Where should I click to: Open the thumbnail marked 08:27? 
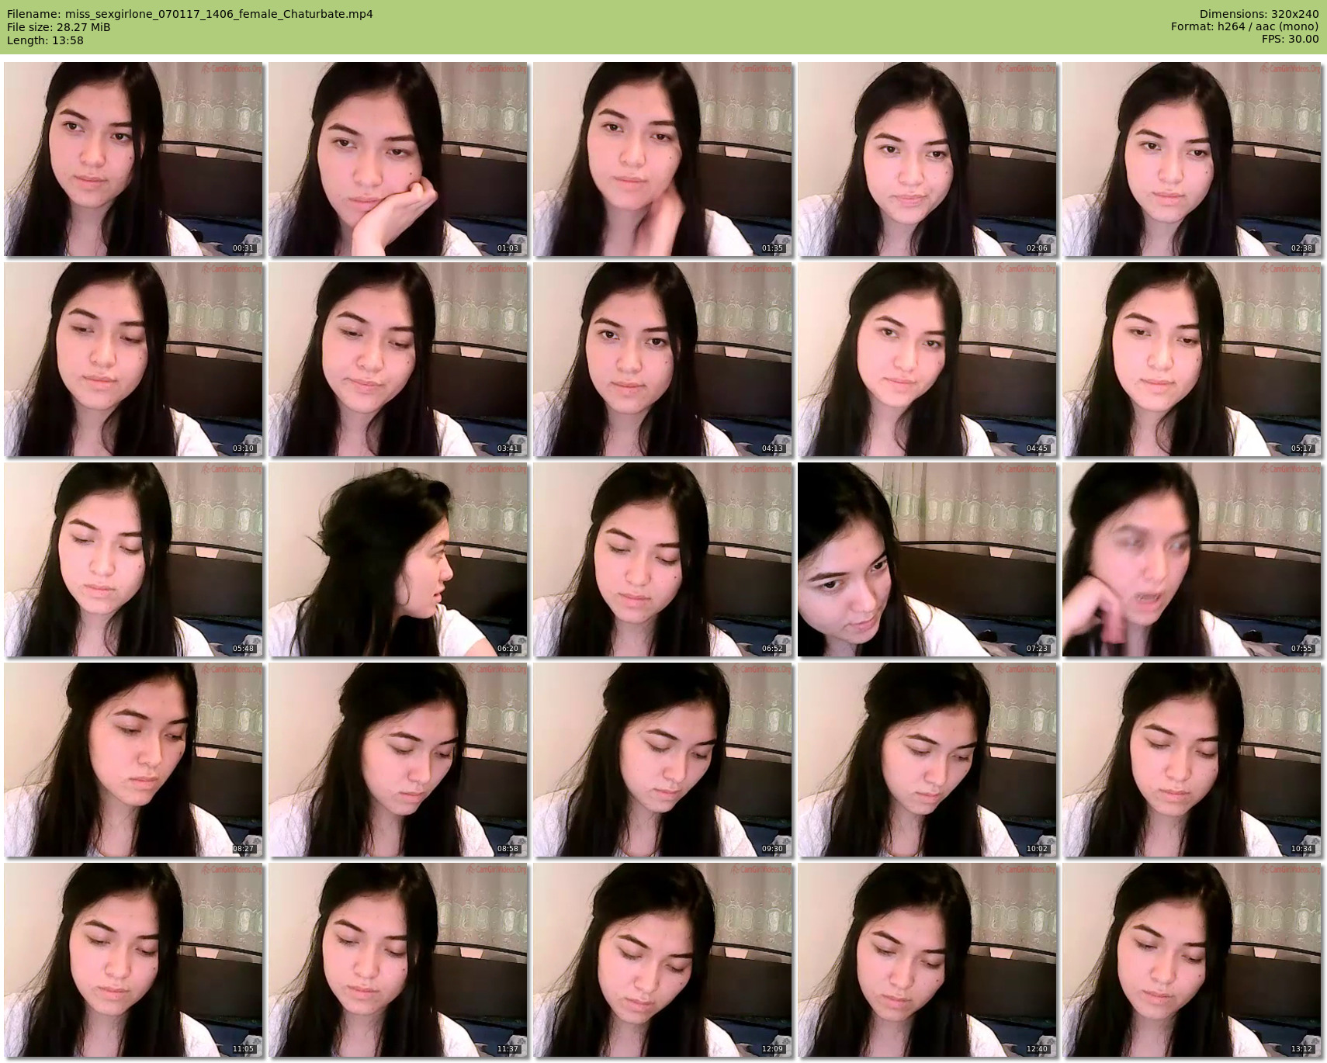pos(133,760)
